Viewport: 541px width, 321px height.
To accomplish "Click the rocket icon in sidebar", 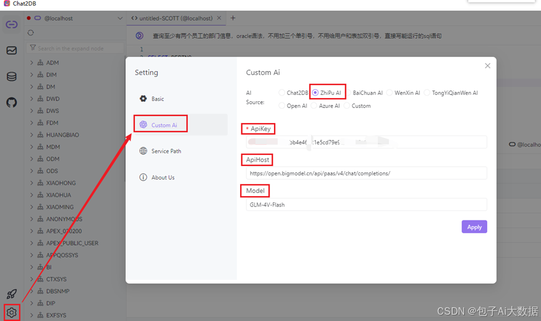I will [11, 294].
